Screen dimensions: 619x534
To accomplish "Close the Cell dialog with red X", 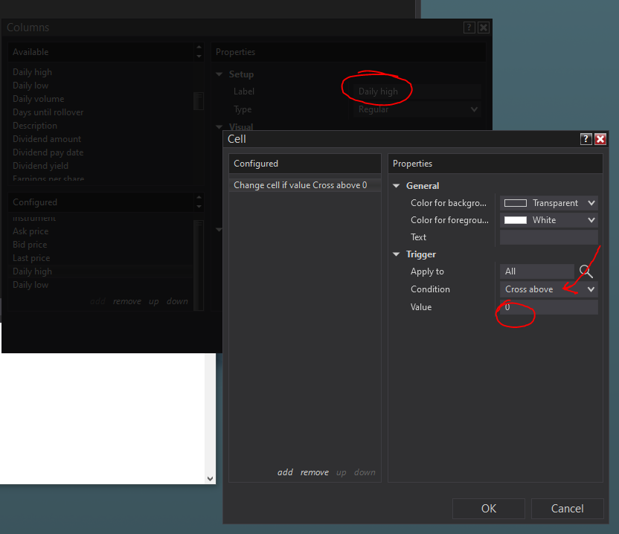I will 600,139.
